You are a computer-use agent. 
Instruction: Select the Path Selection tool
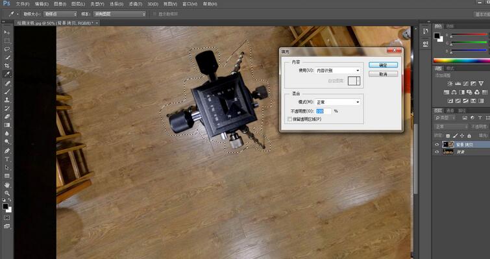click(x=7, y=167)
